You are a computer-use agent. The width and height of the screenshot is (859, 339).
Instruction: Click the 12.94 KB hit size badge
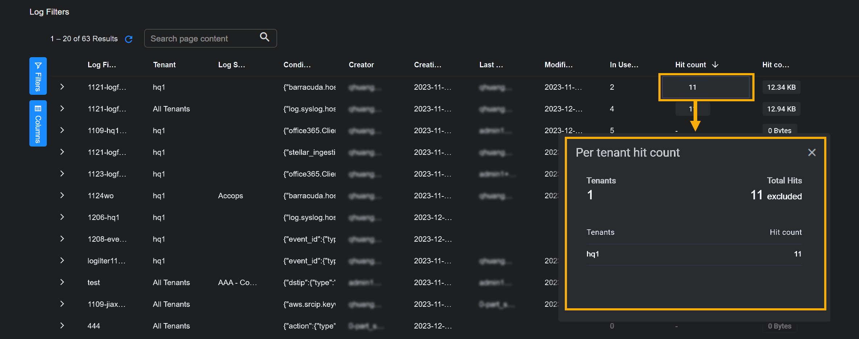point(781,109)
